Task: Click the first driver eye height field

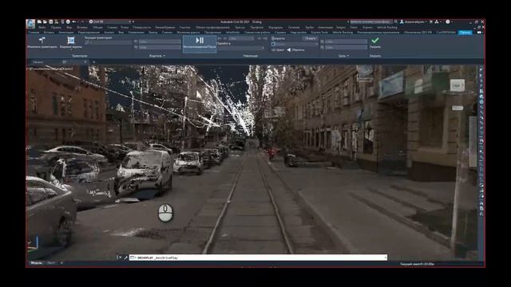Action: [160, 41]
